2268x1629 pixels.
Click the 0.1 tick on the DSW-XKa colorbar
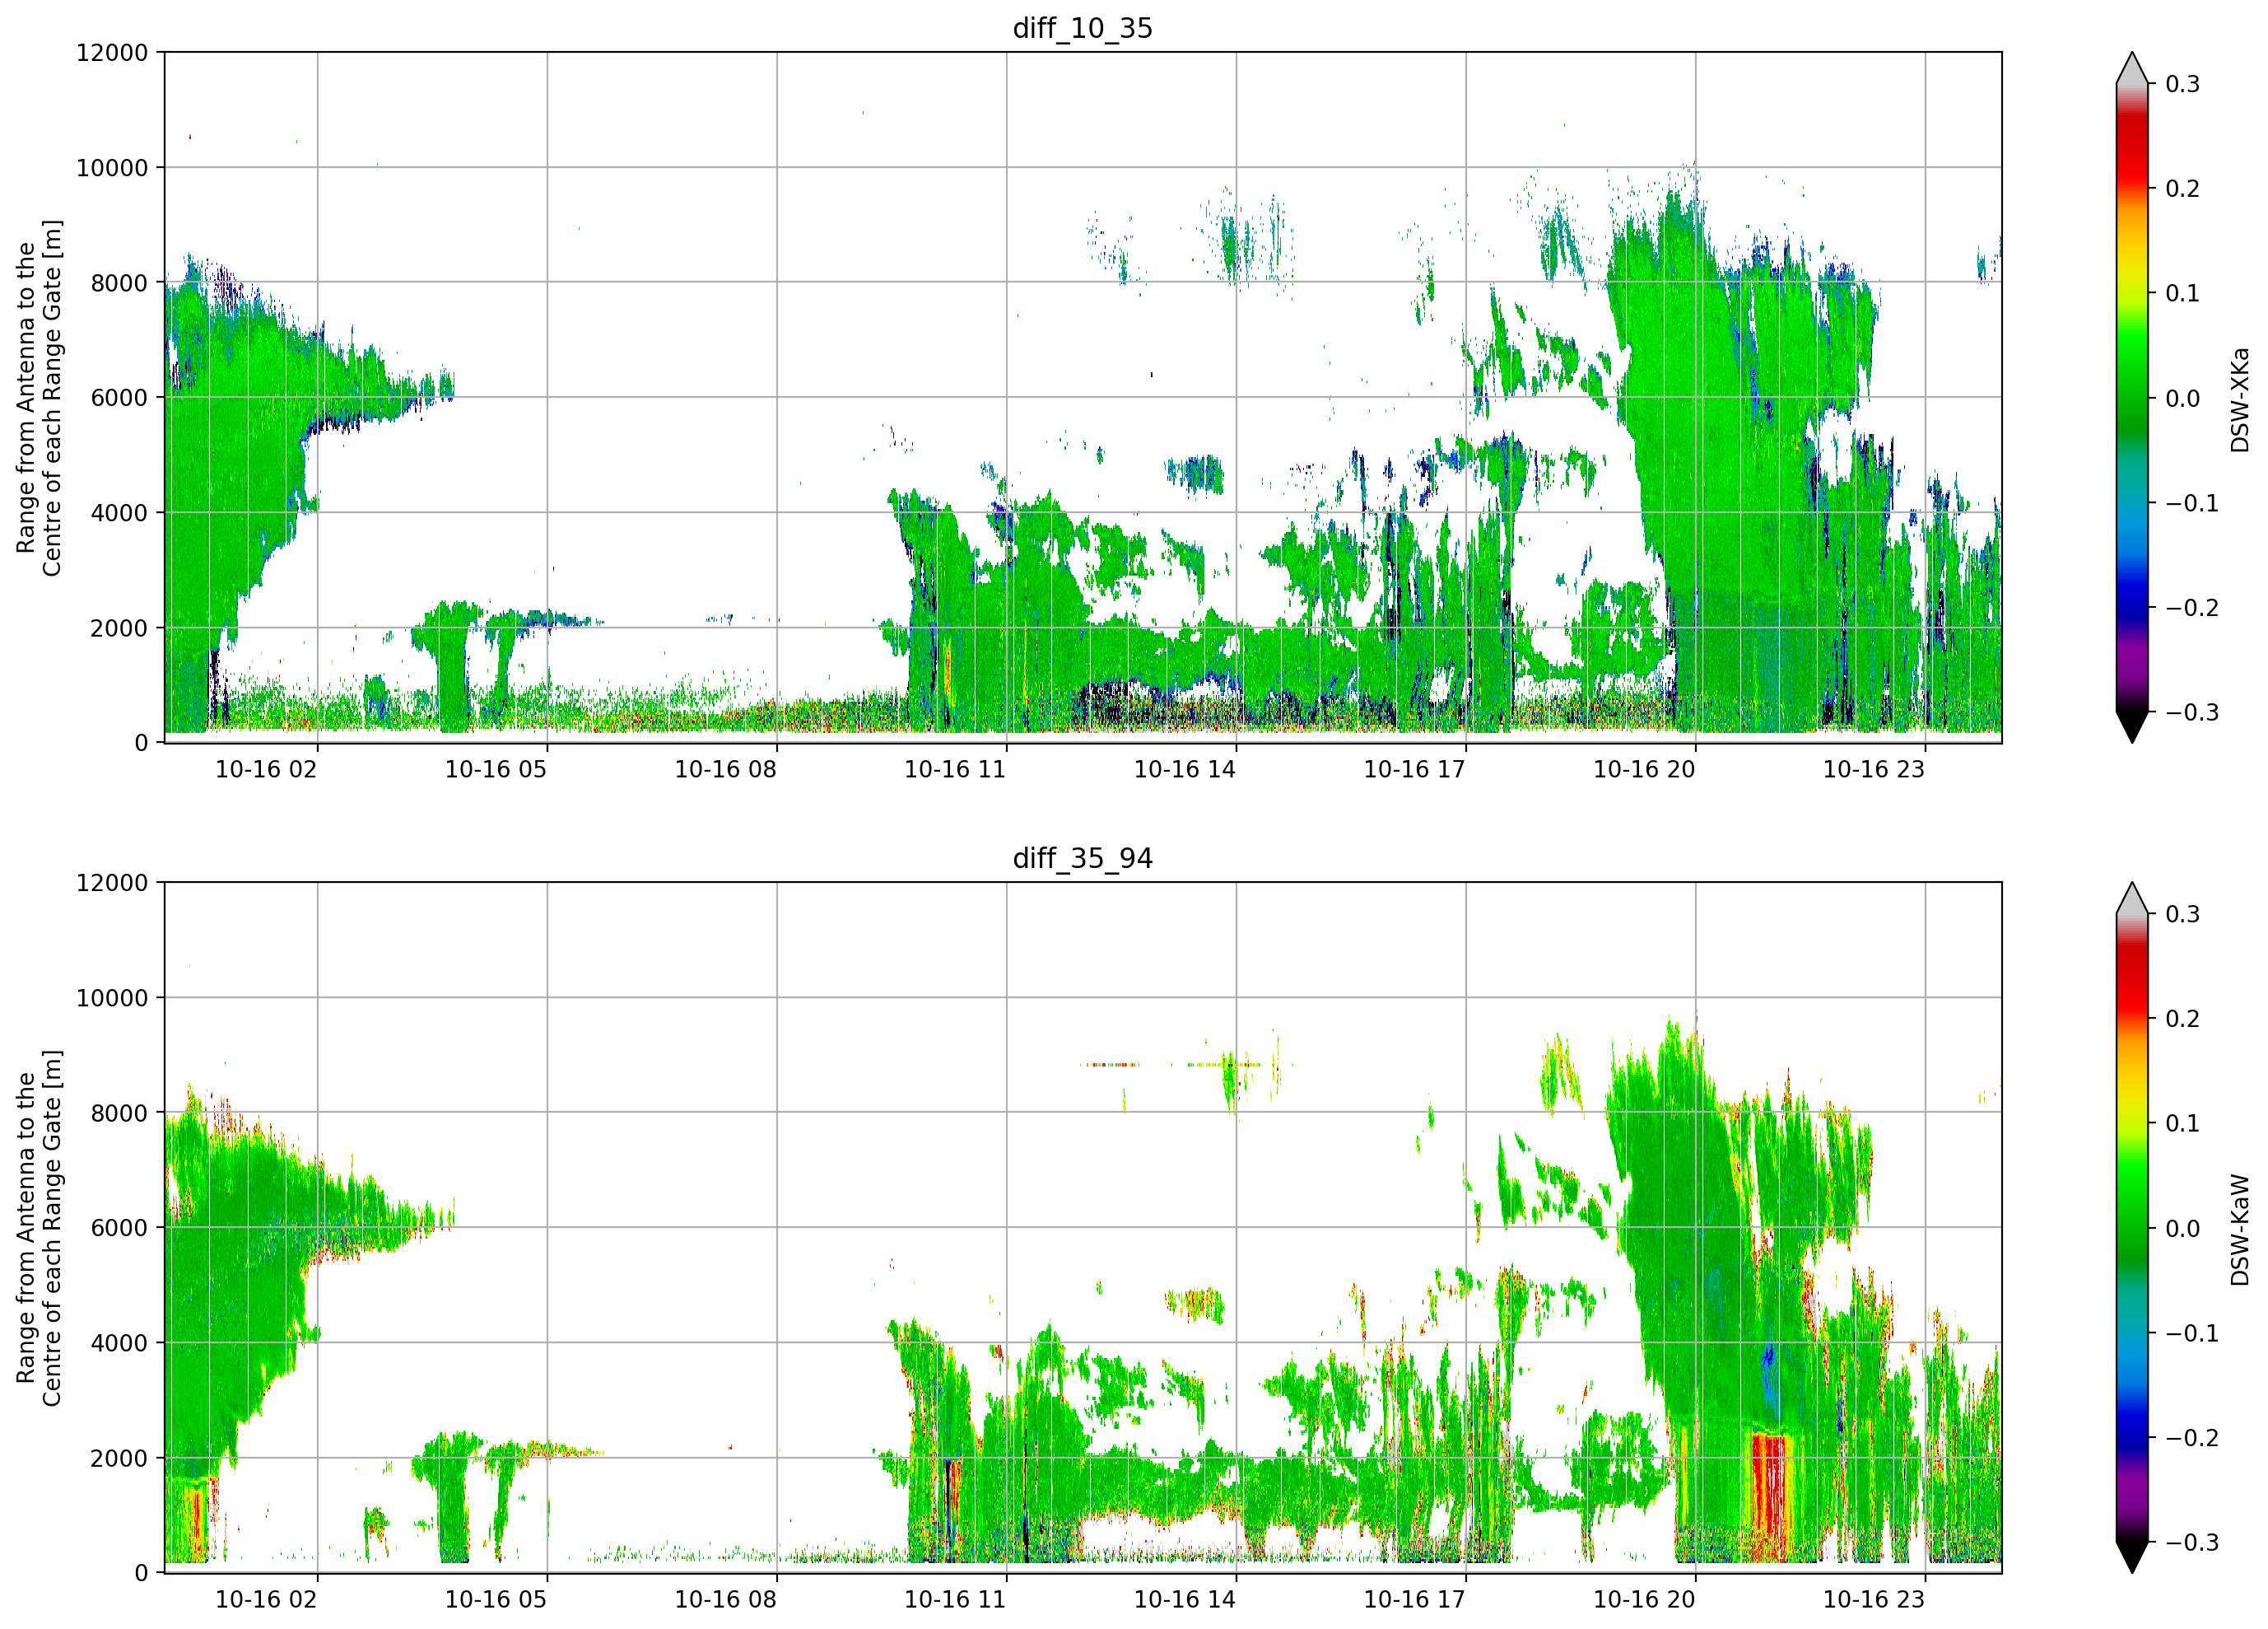2183,293
